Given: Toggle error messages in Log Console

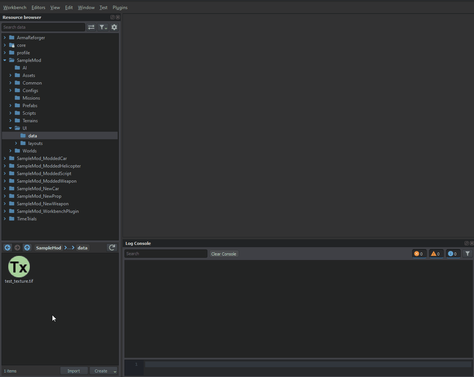Looking at the screenshot, I should pos(419,254).
